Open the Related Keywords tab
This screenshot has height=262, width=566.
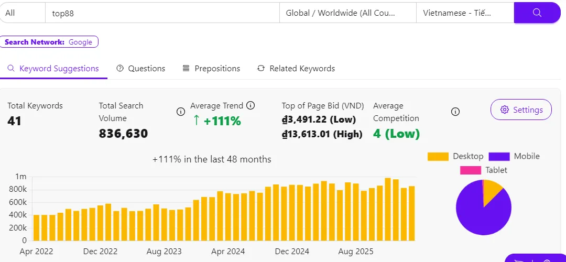point(302,69)
